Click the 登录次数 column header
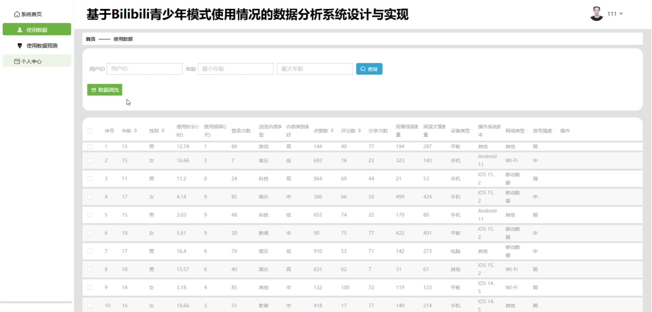The image size is (652, 312). click(241, 131)
